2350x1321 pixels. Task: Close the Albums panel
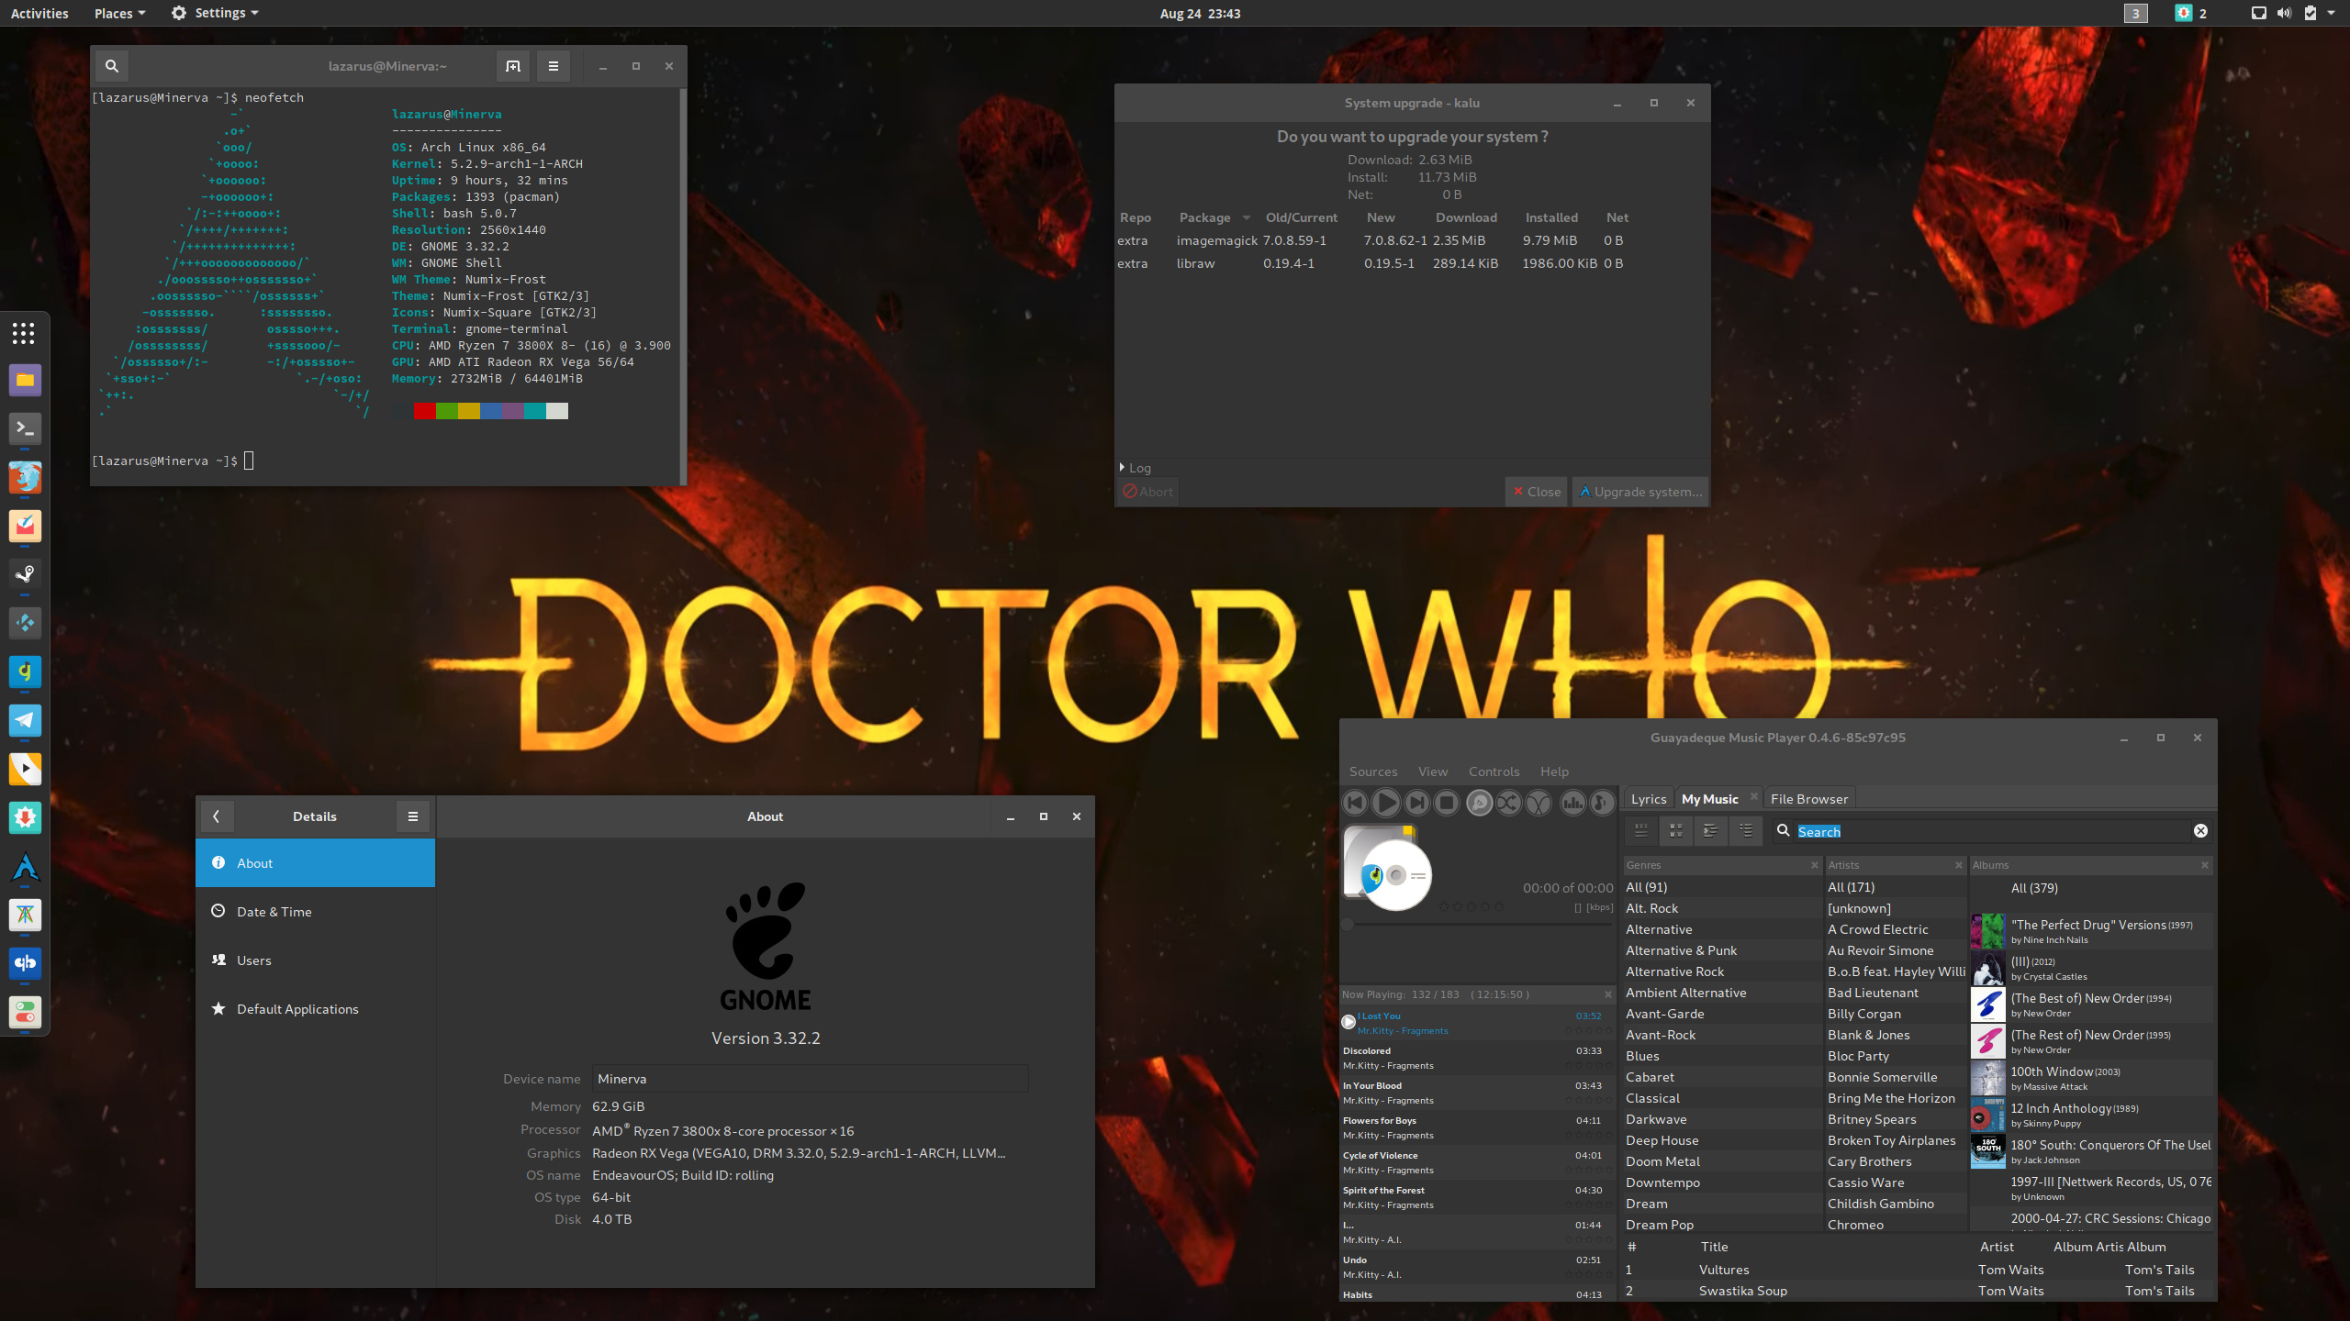[2205, 865]
